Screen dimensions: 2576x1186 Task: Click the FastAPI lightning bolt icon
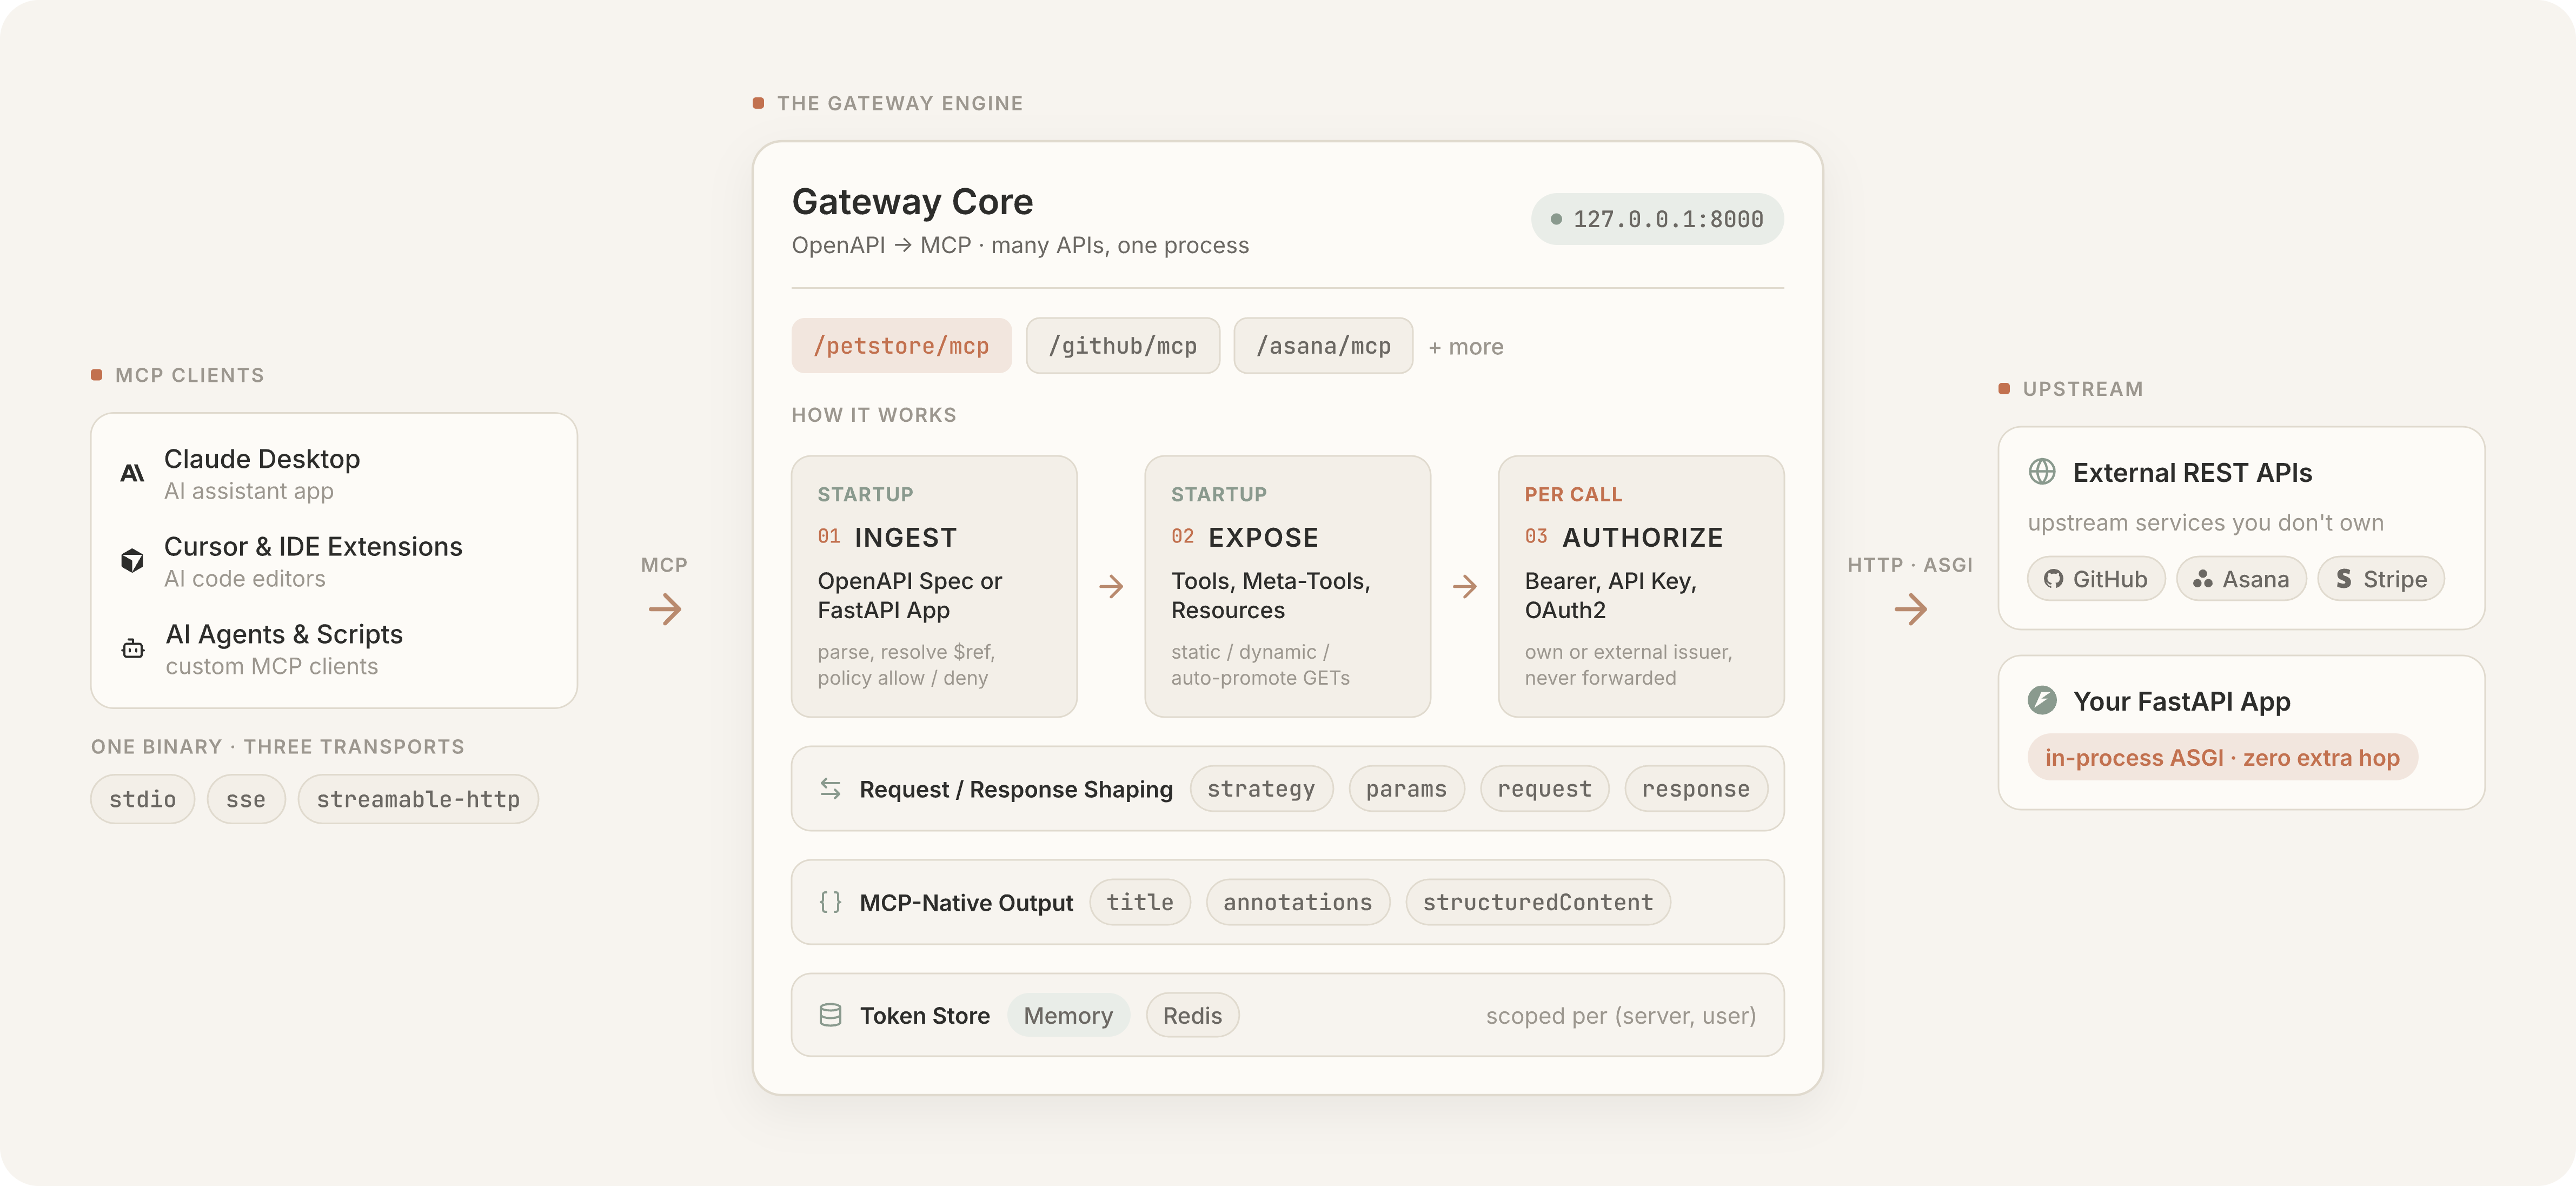(x=2042, y=700)
